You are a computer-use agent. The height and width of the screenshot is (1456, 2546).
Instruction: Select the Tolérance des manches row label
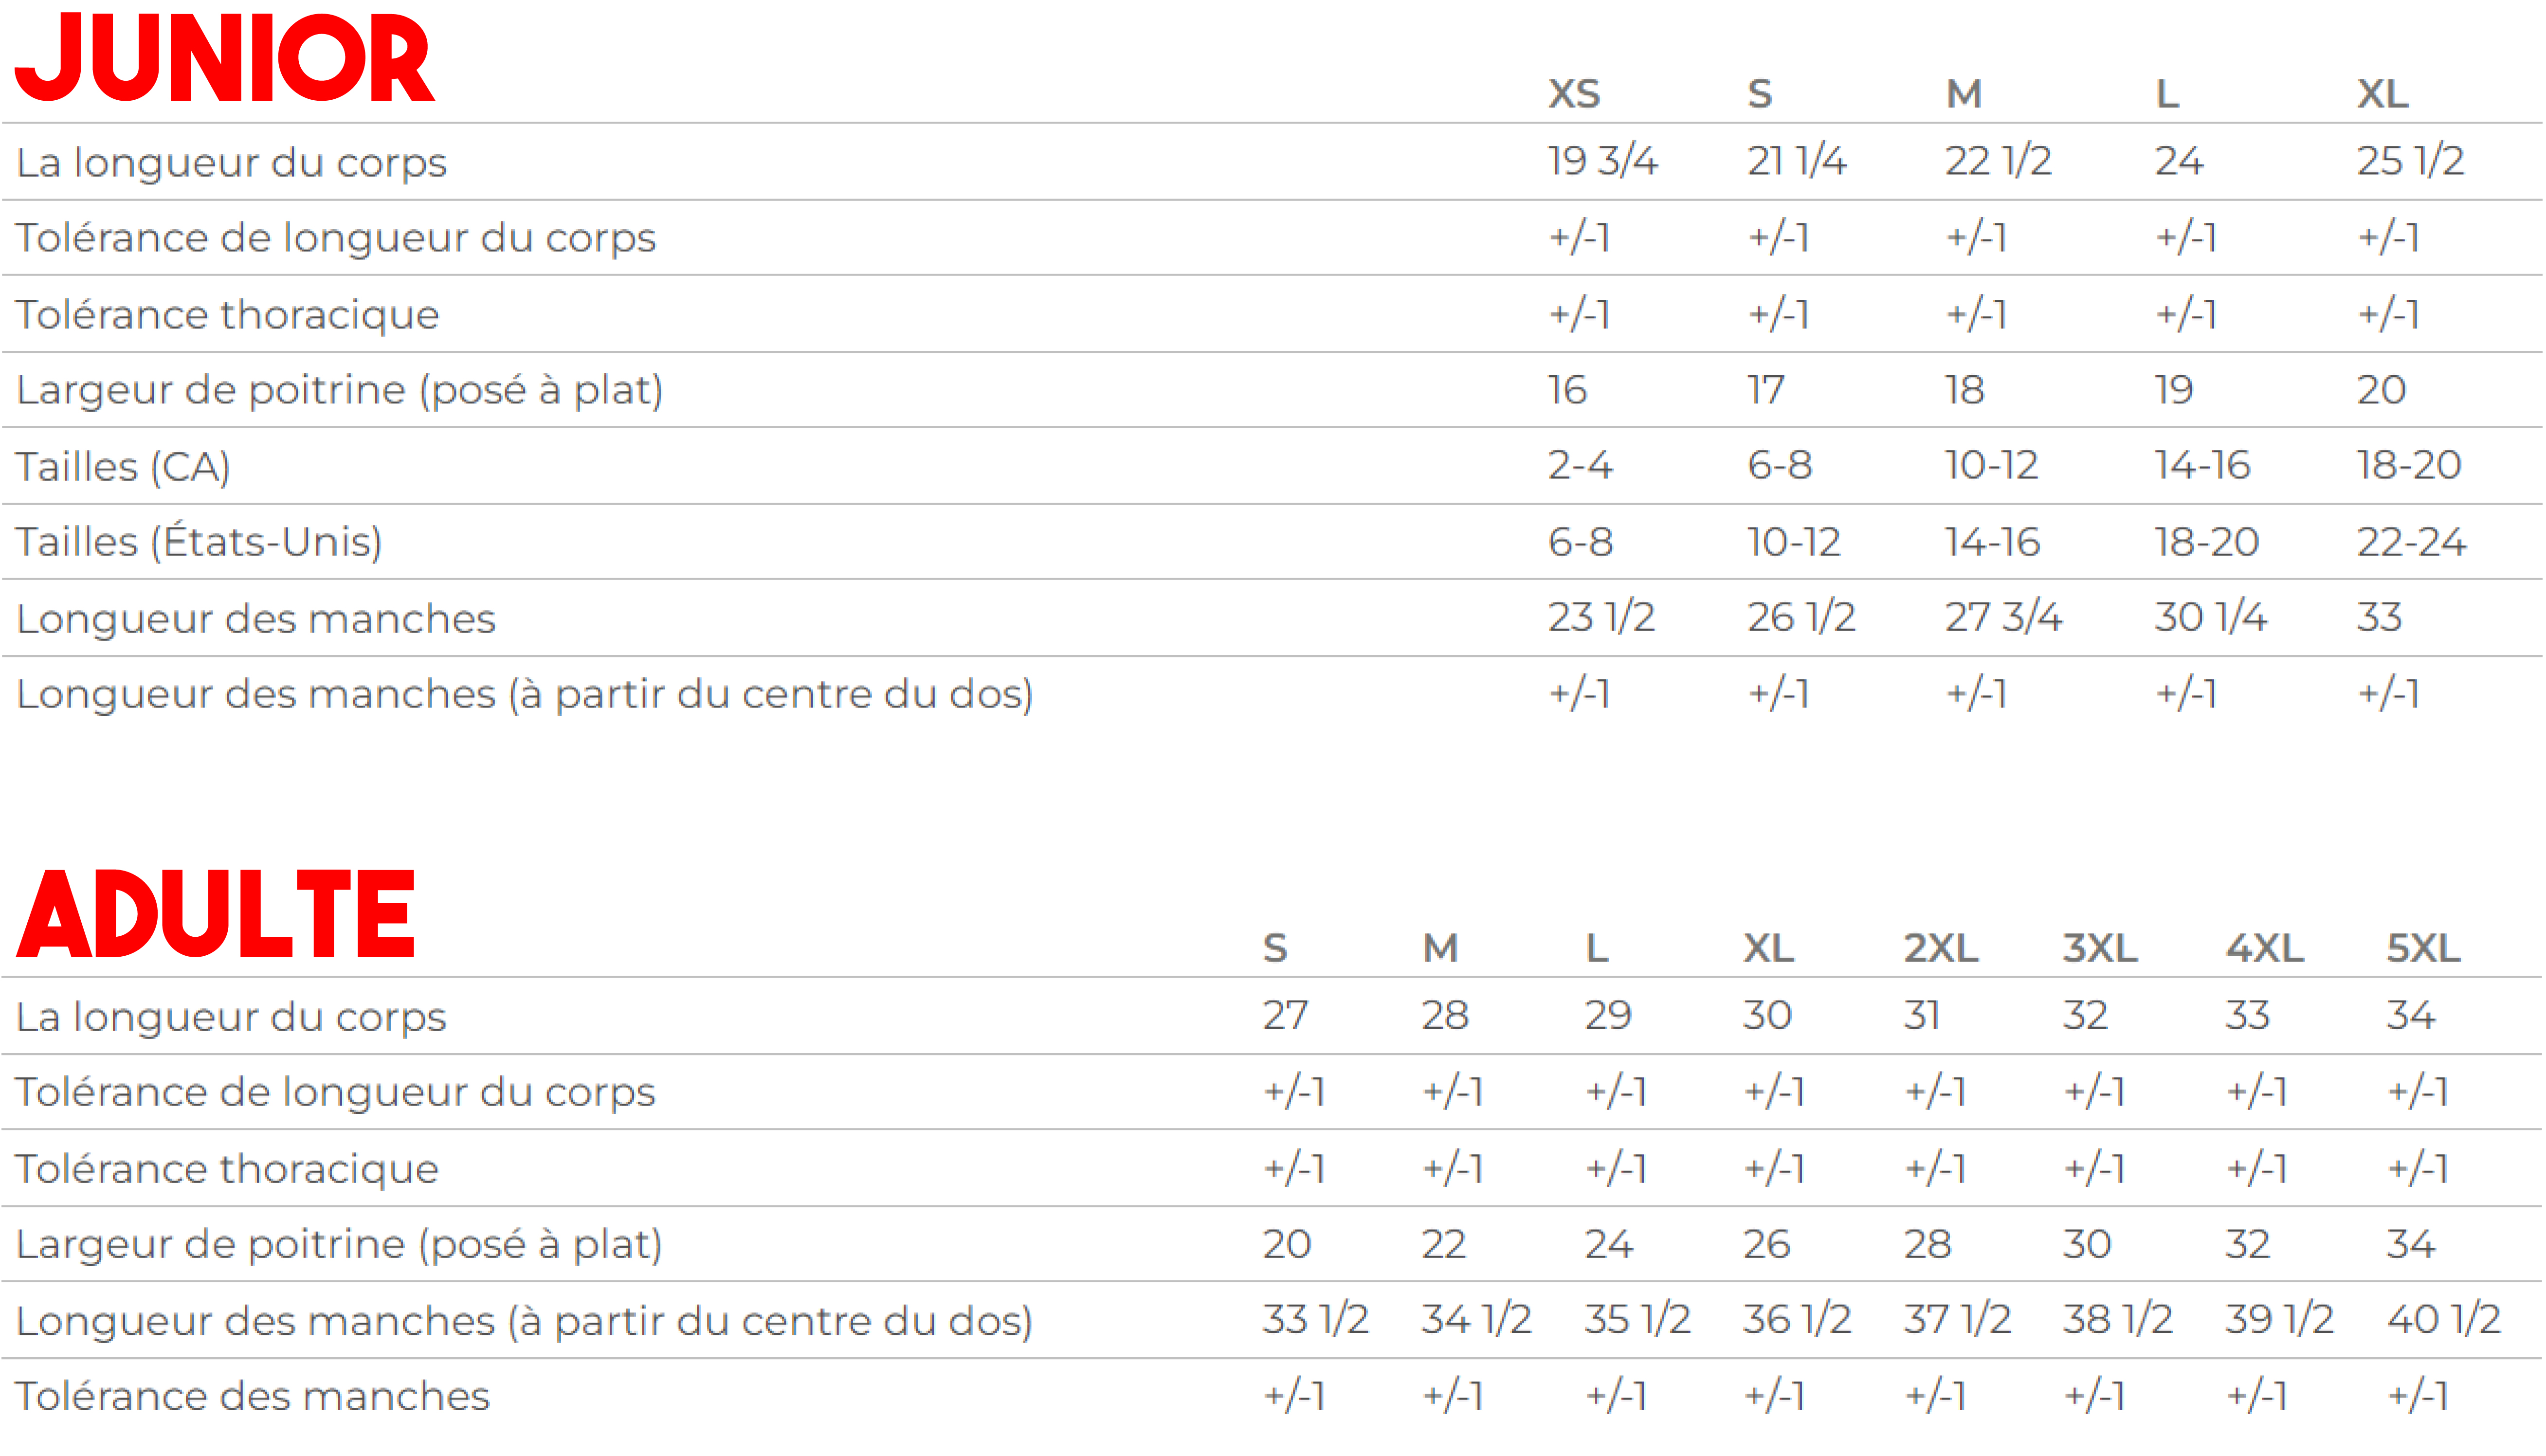[252, 1396]
